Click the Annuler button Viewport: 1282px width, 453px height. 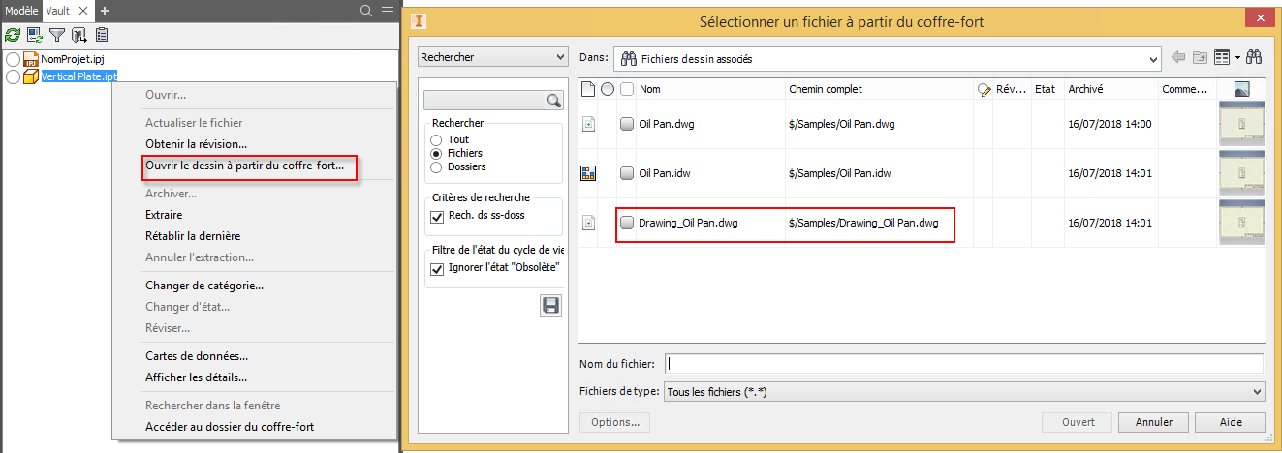1153,422
